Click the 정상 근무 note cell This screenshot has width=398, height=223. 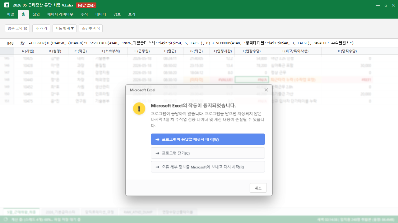coord(295,72)
